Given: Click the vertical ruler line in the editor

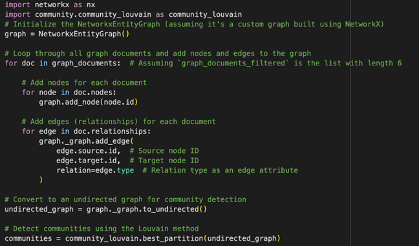Looking at the screenshot, I should [x=350, y=123].
